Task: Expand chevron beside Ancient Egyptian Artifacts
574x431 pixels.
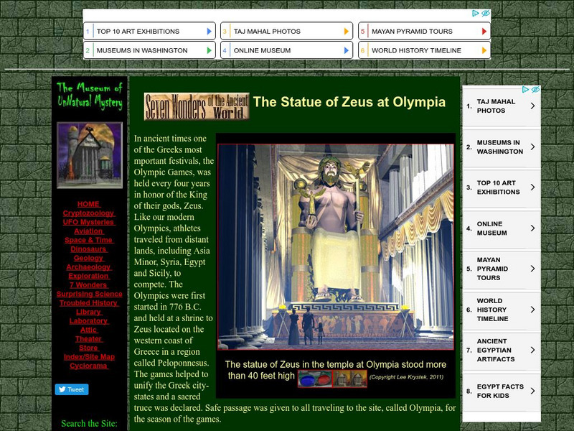Action: pos(532,350)
